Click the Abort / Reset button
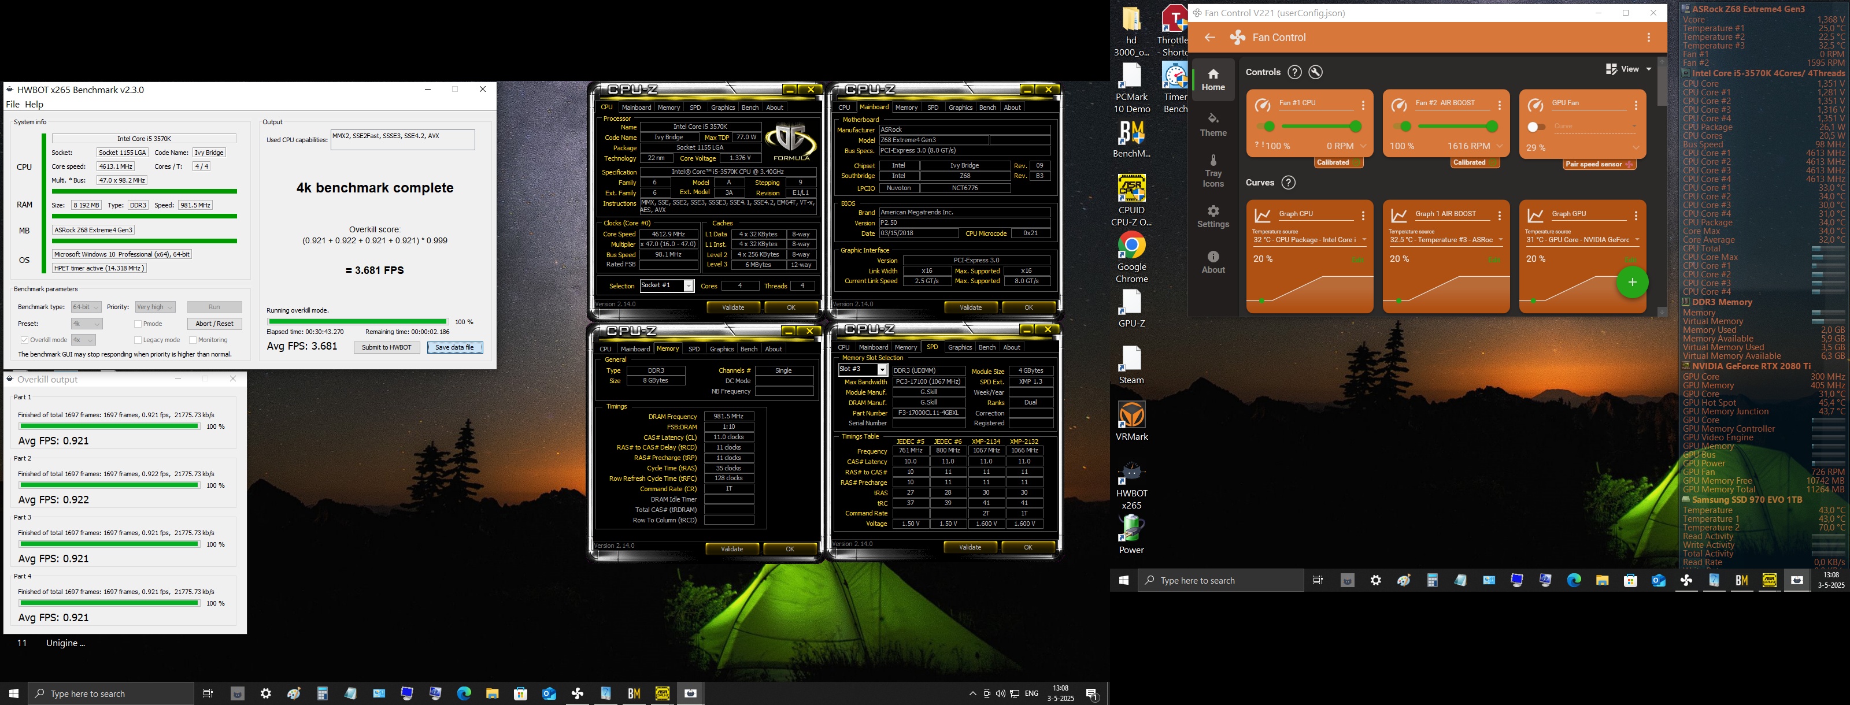Viewport: 1850px width, 705px height. pos(214,324)
